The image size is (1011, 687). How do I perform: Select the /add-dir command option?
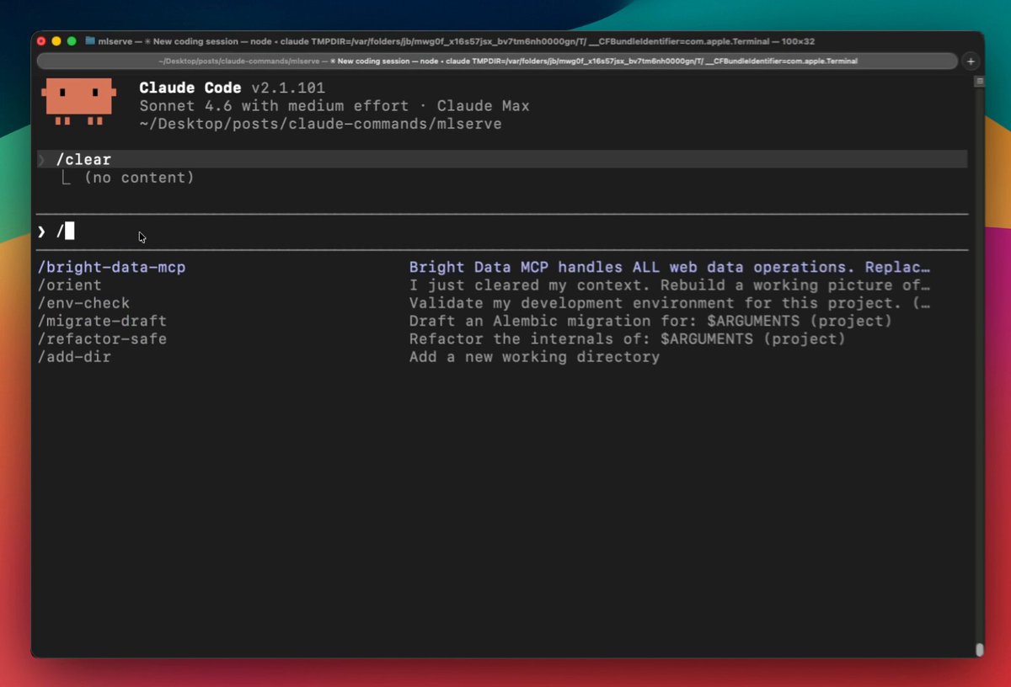[74, 357]
